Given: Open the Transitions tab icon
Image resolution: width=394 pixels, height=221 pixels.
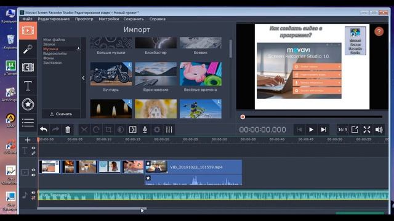Looking at the screenshot, I should [x=28, y=68].
